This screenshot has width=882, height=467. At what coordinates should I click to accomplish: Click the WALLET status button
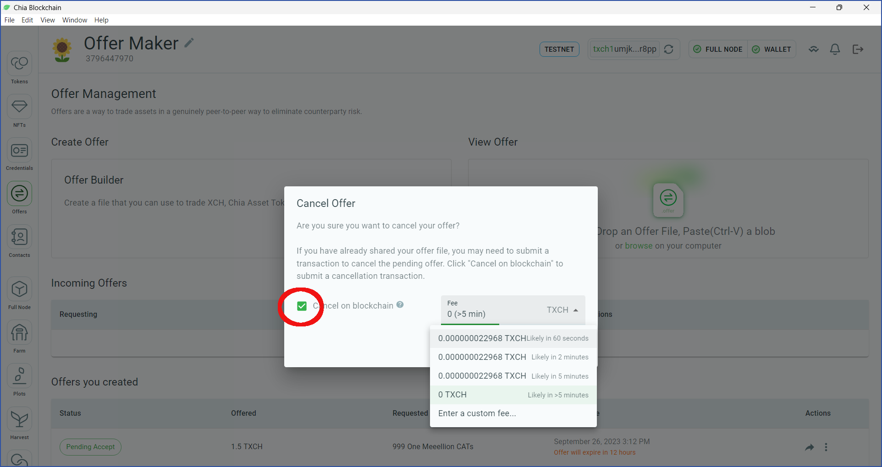click(772, 49)
